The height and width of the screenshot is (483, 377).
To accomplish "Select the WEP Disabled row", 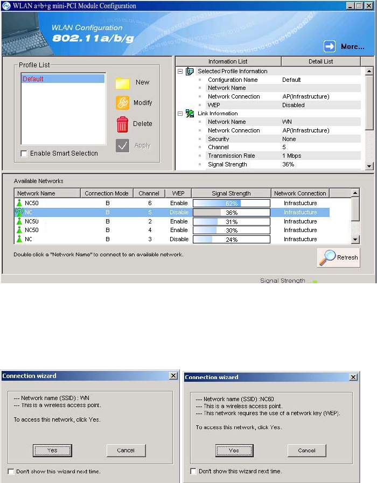I will pos(283,105).
